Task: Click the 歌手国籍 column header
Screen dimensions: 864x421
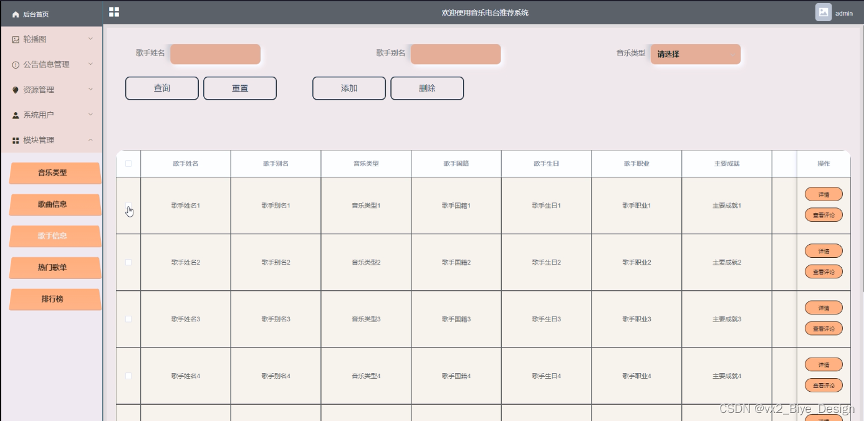Action: (456, 164)
